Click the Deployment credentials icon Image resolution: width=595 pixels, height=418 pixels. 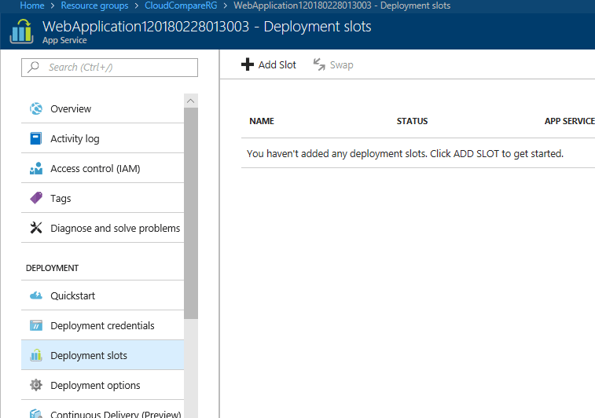click(x=36, y=325)
